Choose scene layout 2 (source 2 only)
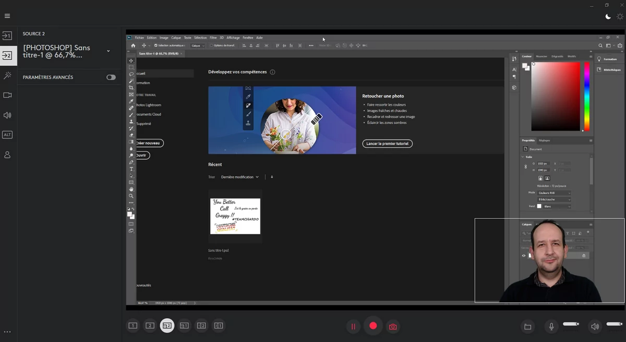 (150, 326)
